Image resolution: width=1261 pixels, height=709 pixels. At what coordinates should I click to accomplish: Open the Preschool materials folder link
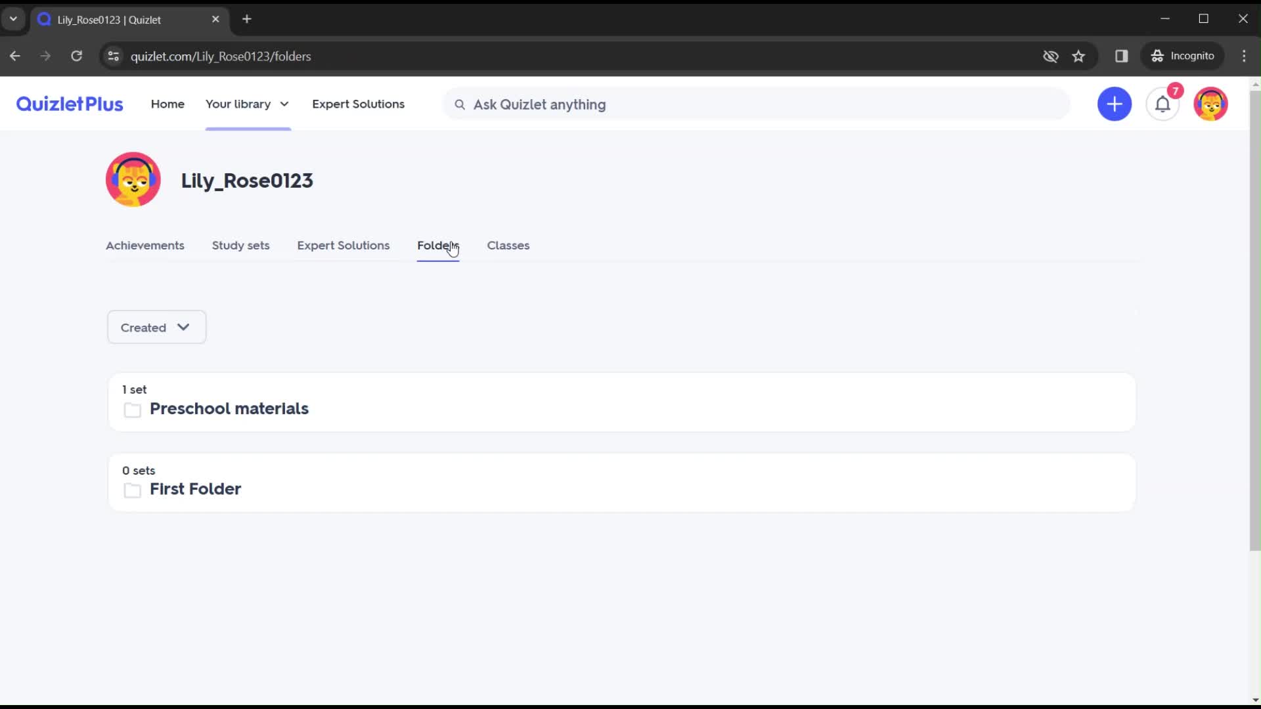pos(229,408)
